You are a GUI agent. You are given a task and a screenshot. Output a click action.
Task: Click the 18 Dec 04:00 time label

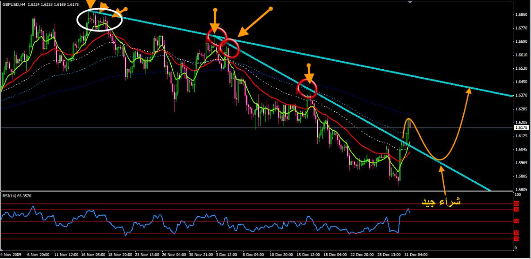point(336,255)
